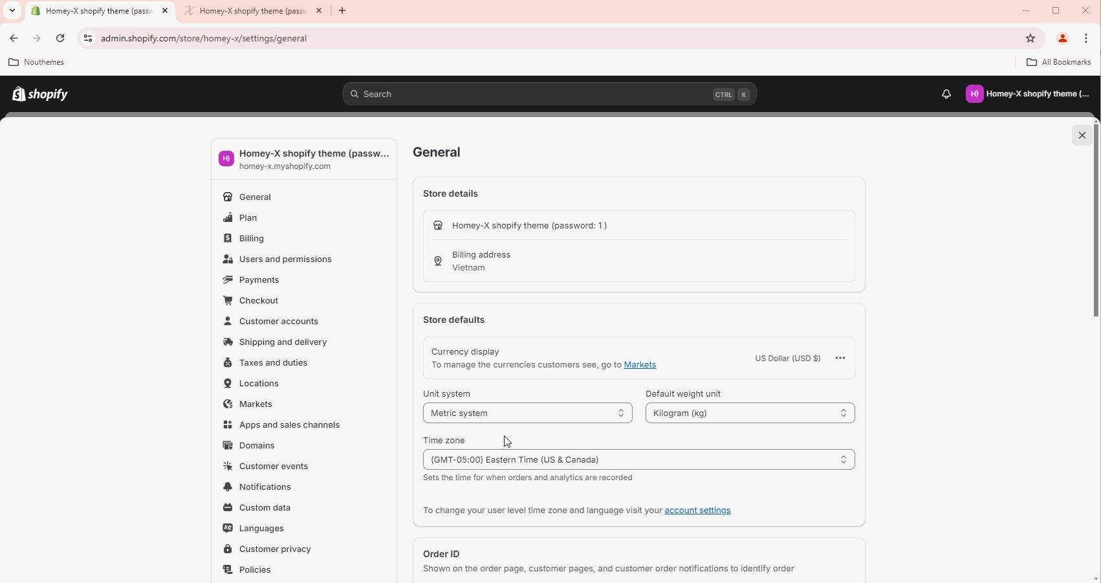Expand the Unit system dropdown
Image resolution: width=1101 pixels, height=583 pixels.
click(527, 413)
